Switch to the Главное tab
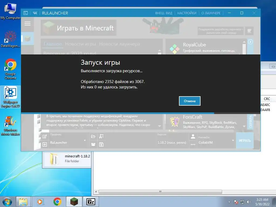The width and height of the screenshot is (276, 207). (53, 44)
